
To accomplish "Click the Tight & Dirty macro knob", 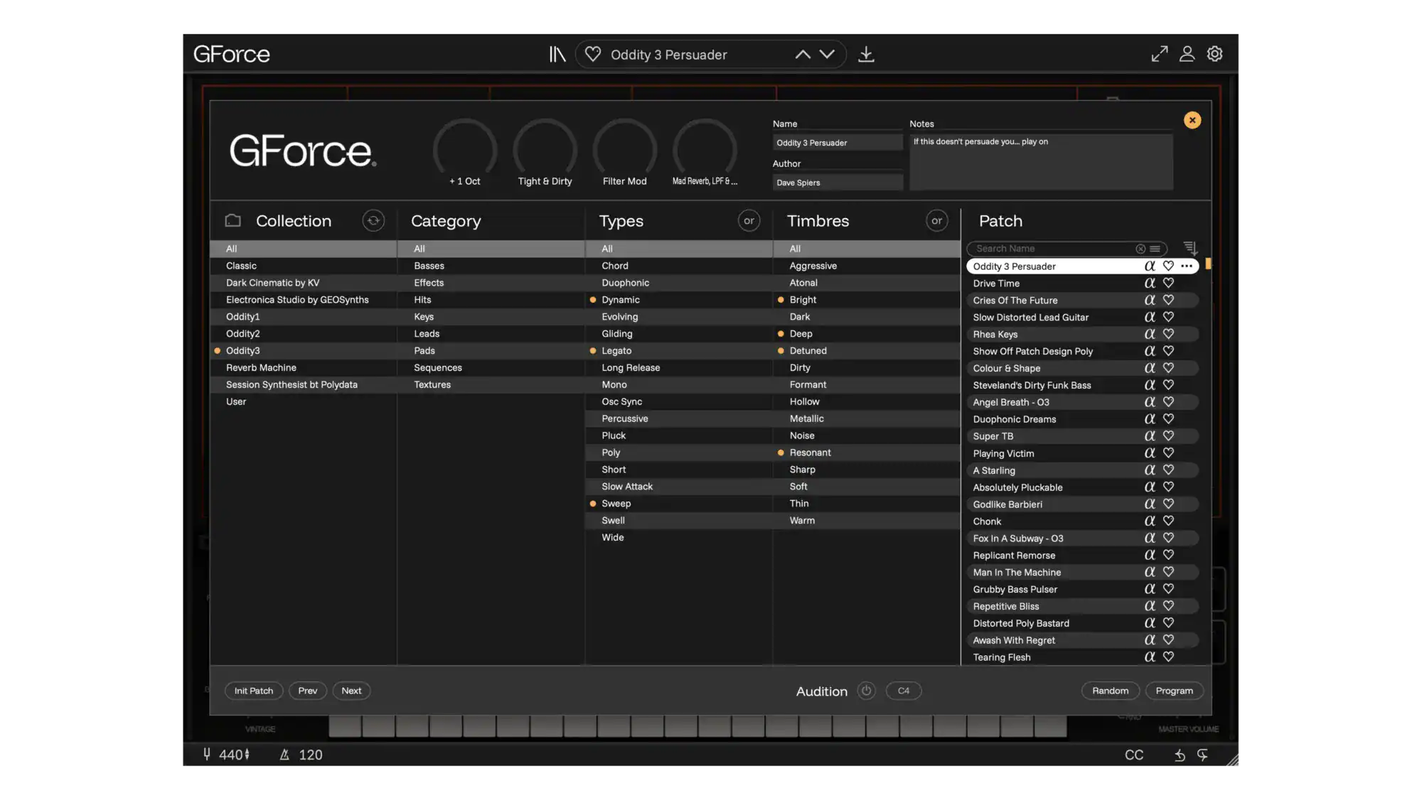I will [x=545, y=149].
